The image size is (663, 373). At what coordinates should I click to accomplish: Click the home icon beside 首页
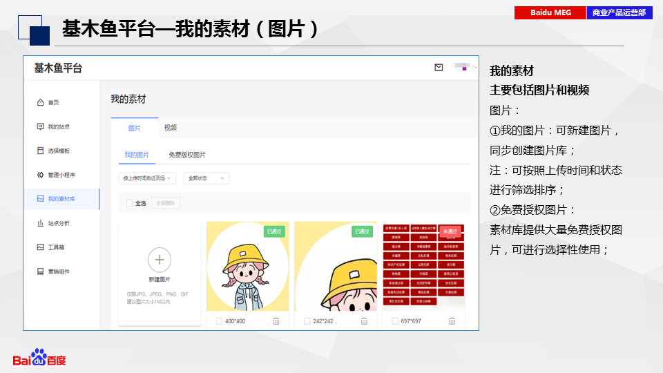(x=40, y=102)
